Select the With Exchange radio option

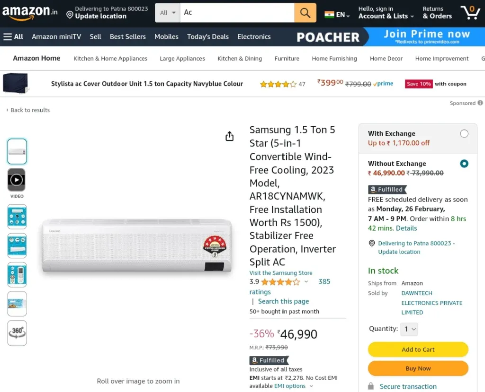coord(464,133)
